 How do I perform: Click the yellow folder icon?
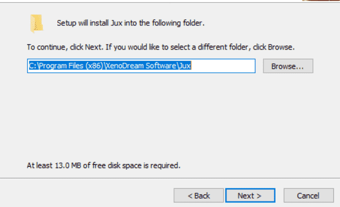[36, 23]
